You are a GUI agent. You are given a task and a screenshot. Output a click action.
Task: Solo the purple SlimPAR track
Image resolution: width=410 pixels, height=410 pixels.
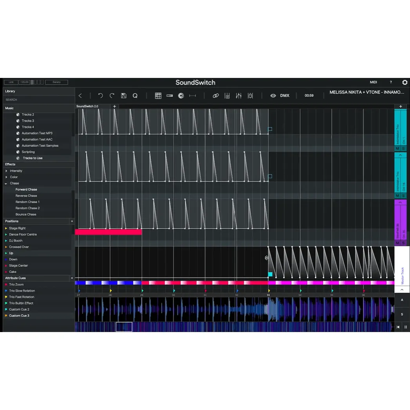pos(403,243)
